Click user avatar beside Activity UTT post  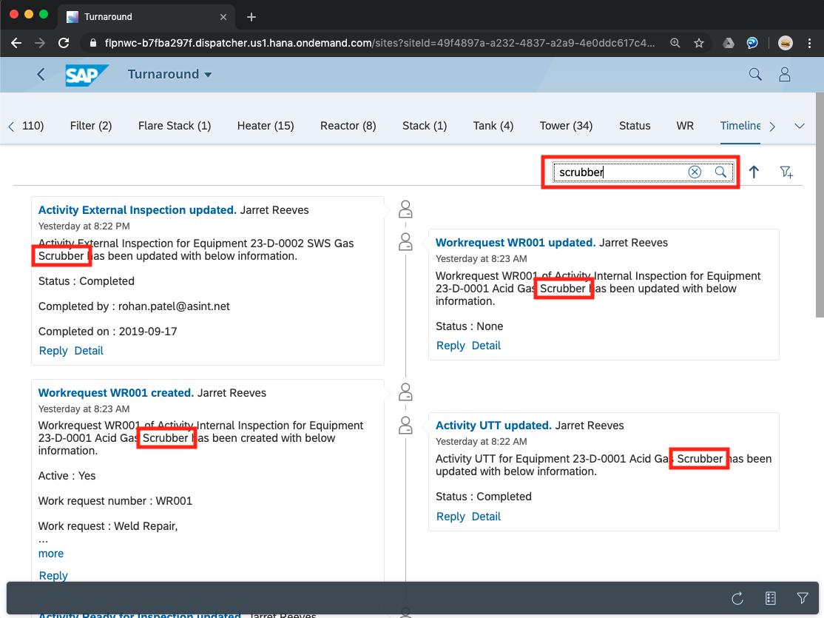[x=405, y=425]
